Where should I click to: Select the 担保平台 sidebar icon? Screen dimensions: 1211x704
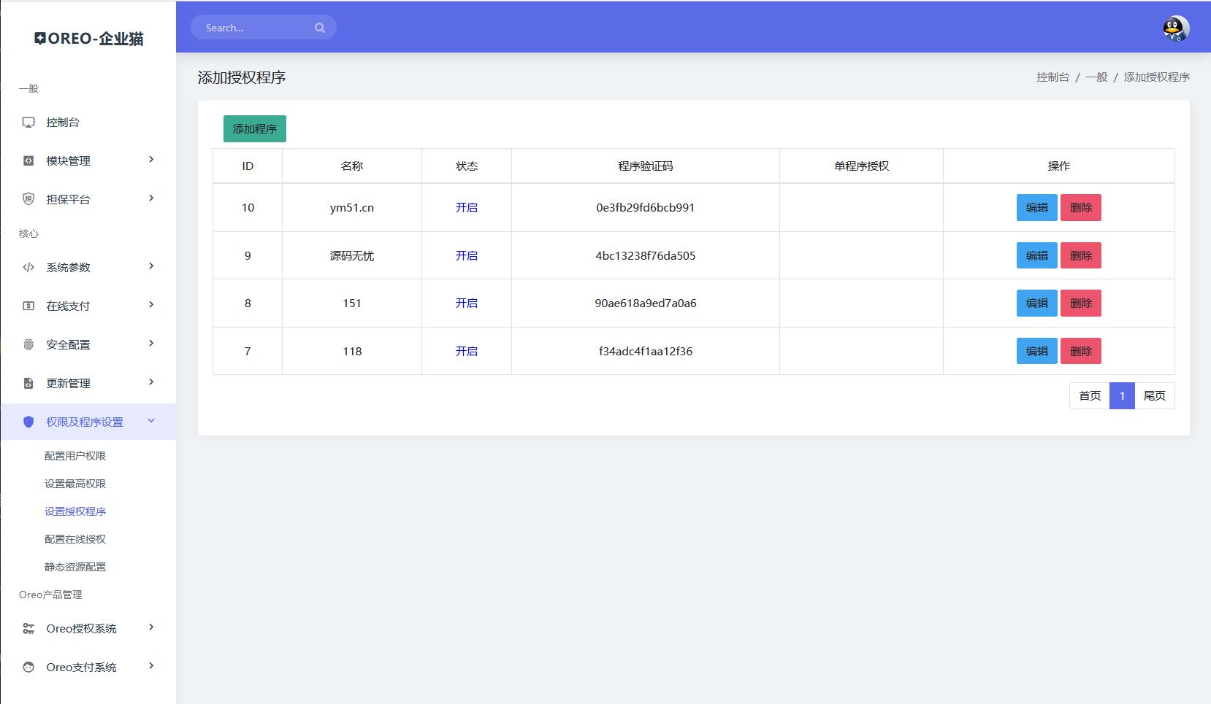coord(28,198)
